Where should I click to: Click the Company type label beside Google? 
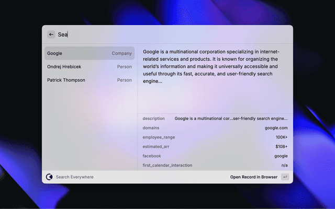click(121, 53)
